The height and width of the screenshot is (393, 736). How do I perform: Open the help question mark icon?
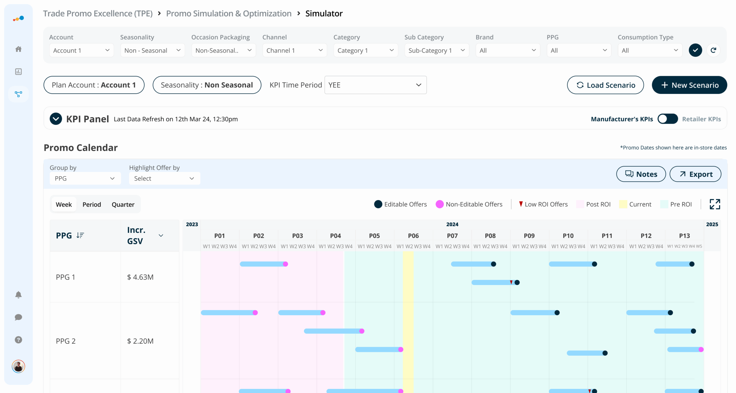[18, 340]
